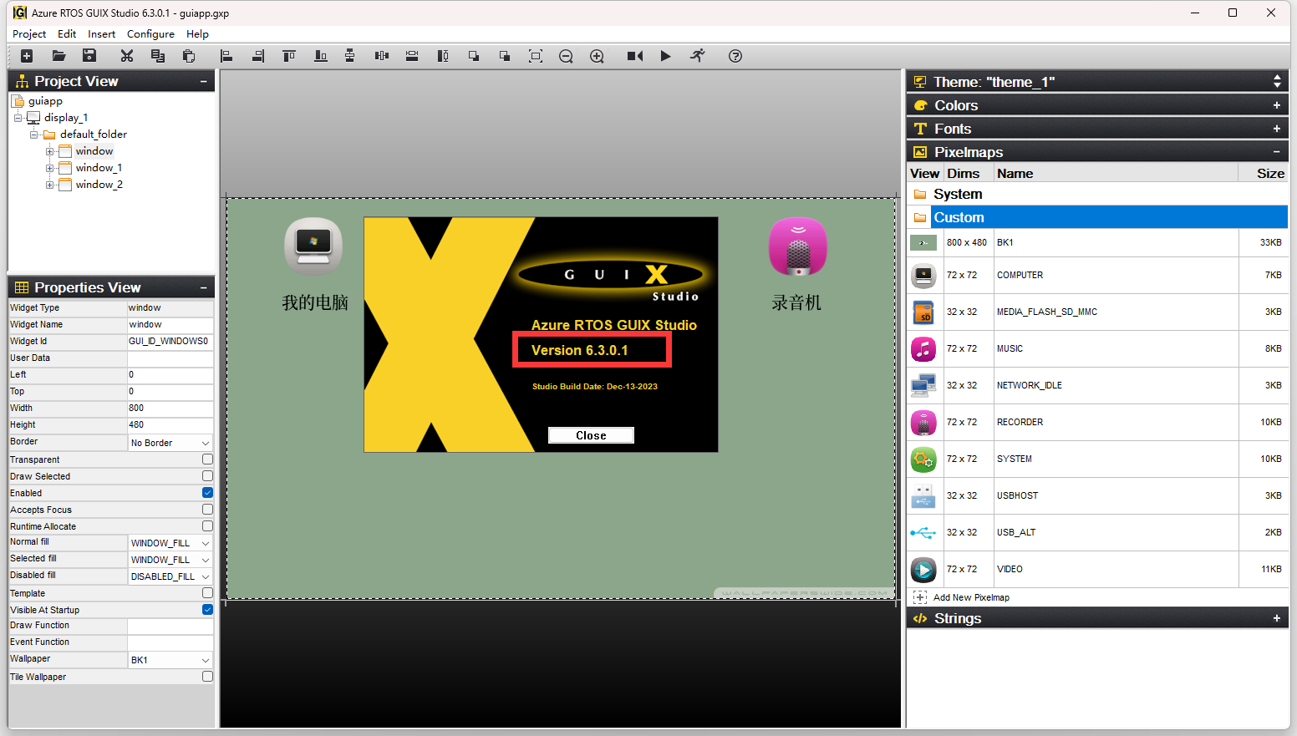Viewport: 1297px width, 736px height.
Task: Open the Configure menu
Action: pos(150,34)
